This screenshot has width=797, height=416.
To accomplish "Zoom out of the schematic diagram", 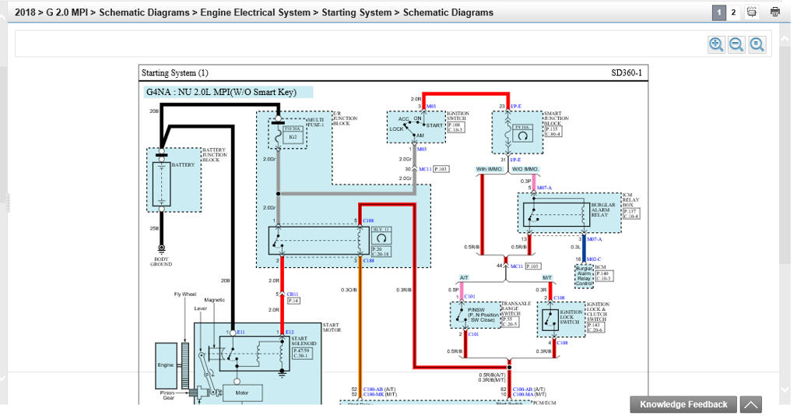I will (736, 44).
